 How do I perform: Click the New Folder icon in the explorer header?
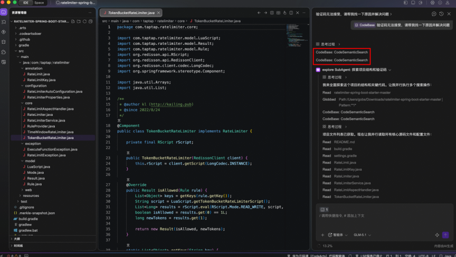(79, 22)
